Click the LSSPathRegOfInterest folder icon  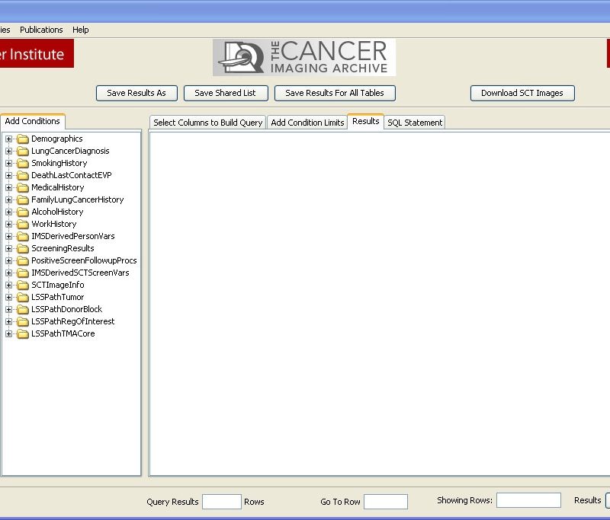[x=23, y=321]
